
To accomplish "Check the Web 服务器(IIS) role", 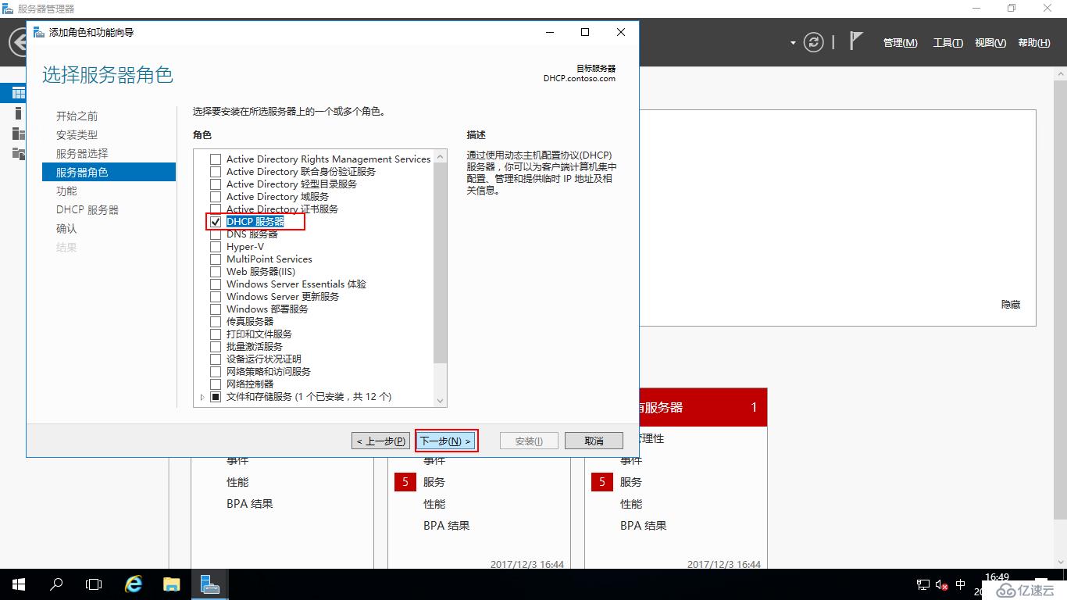I will tap(216, 272).
